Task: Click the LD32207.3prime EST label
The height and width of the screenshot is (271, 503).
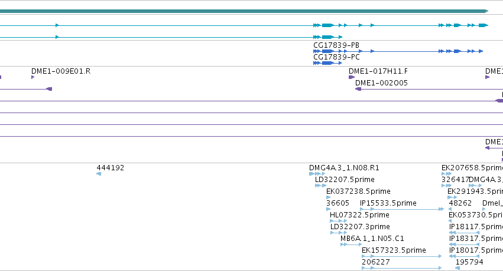Action: tap(360, 227)
